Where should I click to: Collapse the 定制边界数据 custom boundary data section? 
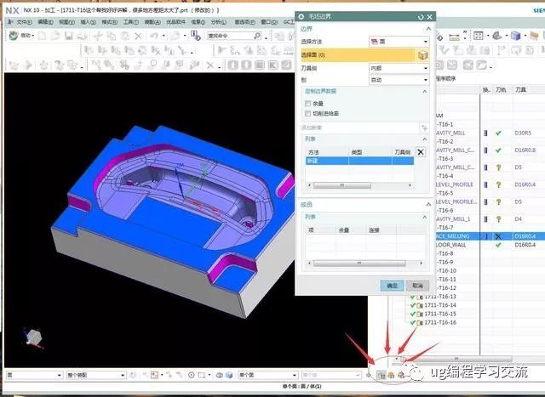click(x=425, y=91)
